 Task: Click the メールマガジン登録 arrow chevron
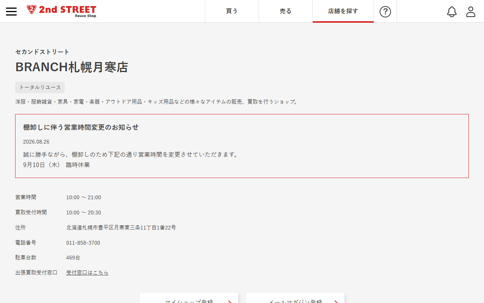[336, 301]
